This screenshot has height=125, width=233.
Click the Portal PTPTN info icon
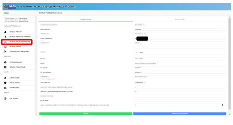[5, 83]
